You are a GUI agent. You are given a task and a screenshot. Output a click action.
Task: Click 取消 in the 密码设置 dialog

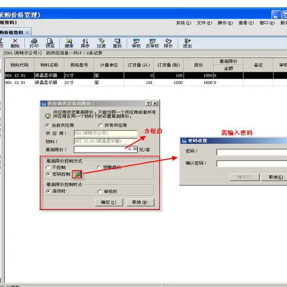click(x=275, y=177)
